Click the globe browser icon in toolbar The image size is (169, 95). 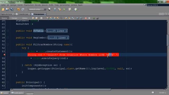49,9
